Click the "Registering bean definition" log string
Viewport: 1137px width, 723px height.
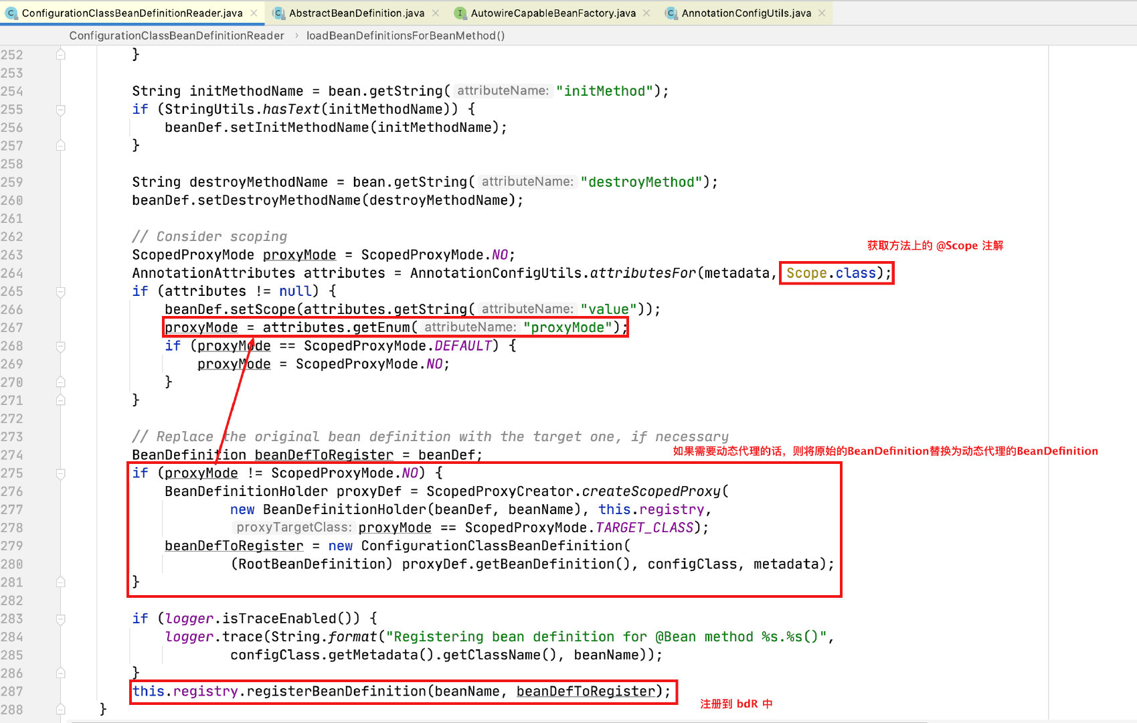click(608, 637)
